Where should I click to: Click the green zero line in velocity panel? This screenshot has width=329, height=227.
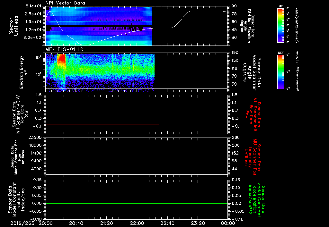point(137,203)
